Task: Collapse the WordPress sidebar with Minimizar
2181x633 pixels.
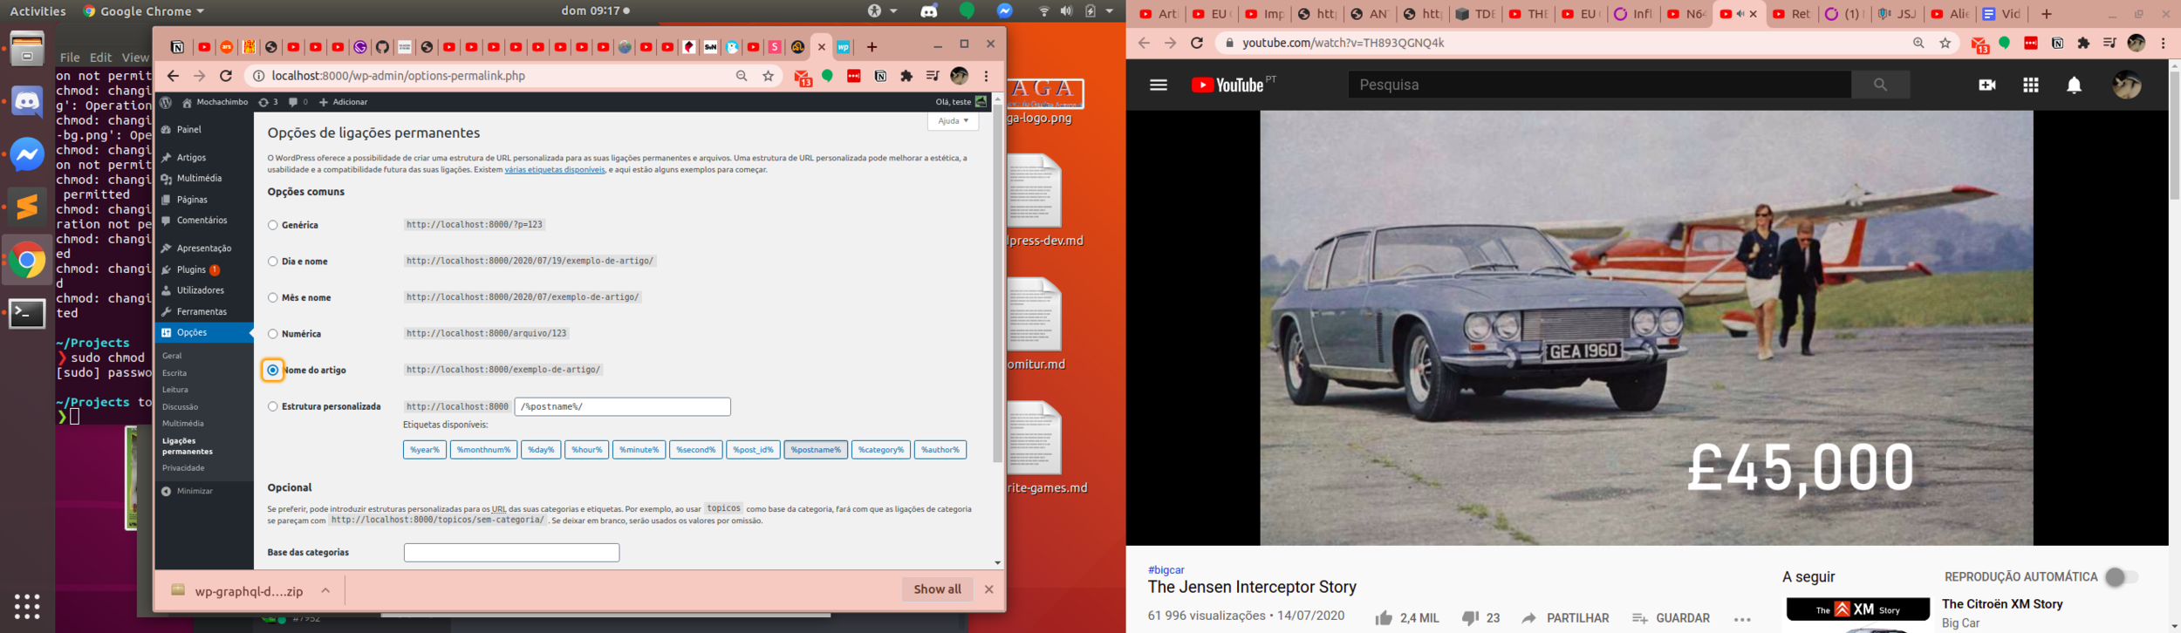Action: pyautogui.click(x=195, y=492)
